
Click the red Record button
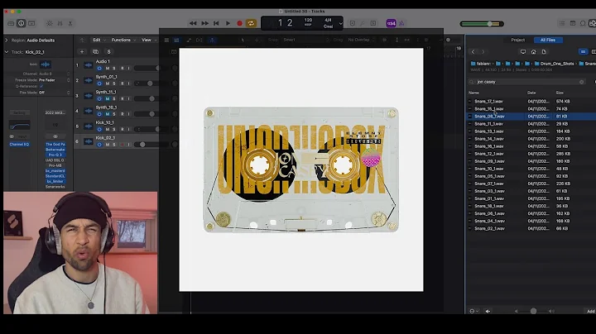tap(239, 23)
